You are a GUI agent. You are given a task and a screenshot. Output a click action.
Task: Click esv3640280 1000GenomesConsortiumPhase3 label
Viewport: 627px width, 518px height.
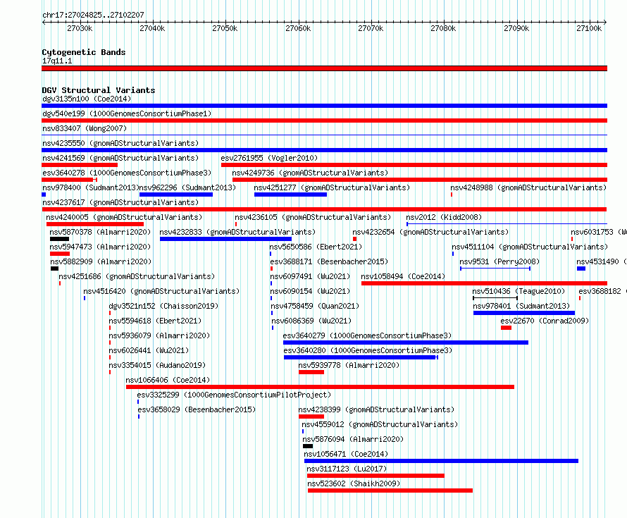pyautogui.click(x=368, y=350)
